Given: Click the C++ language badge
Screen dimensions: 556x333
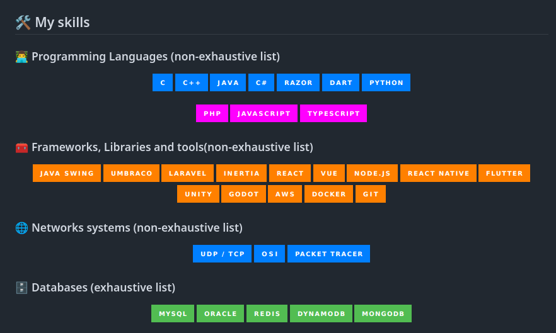Looking at the screenshot, I should click(192, 82).
